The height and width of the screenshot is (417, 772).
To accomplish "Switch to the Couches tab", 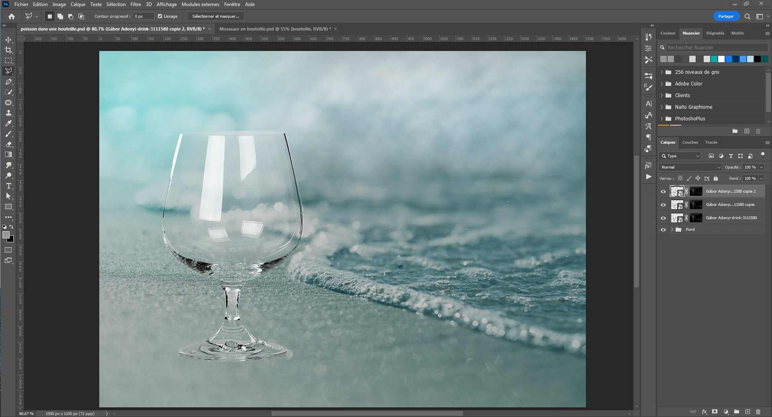I will click(690, 142).
